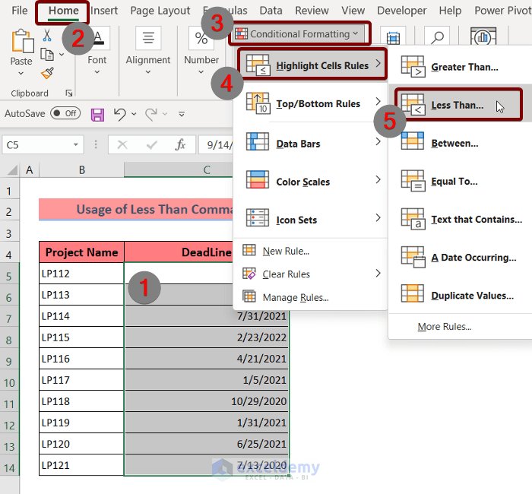The height and width of the screenshot is (494, 532).
Task: Click the Cut scissors icon
Action: coord(47,35)
